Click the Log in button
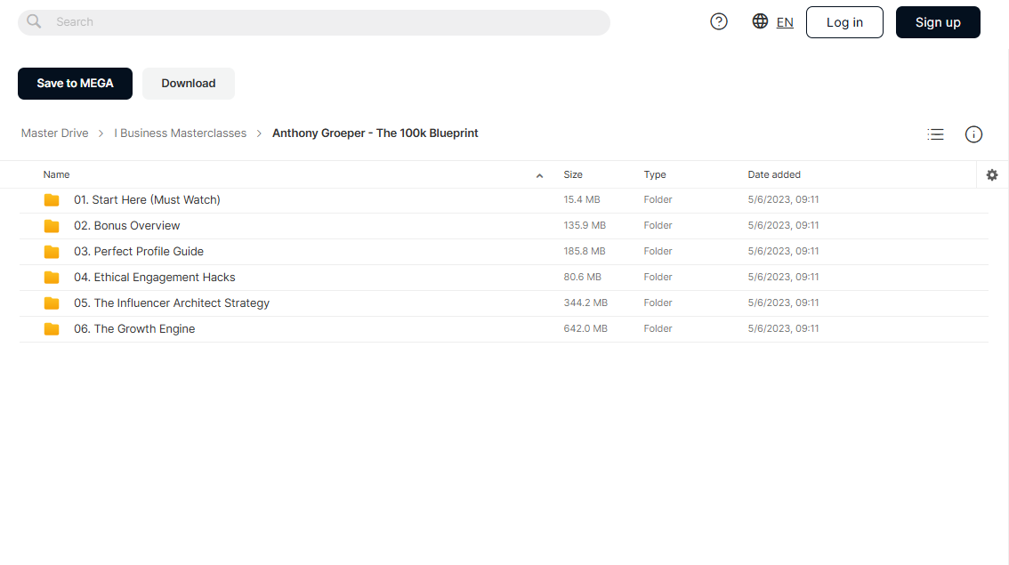The image size is (1009, 565). (x=844, y=22)
